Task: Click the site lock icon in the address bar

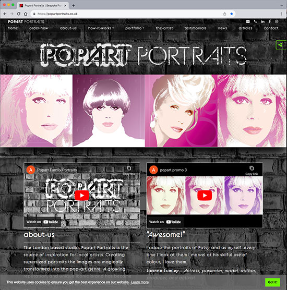Action: click(34, 14)
